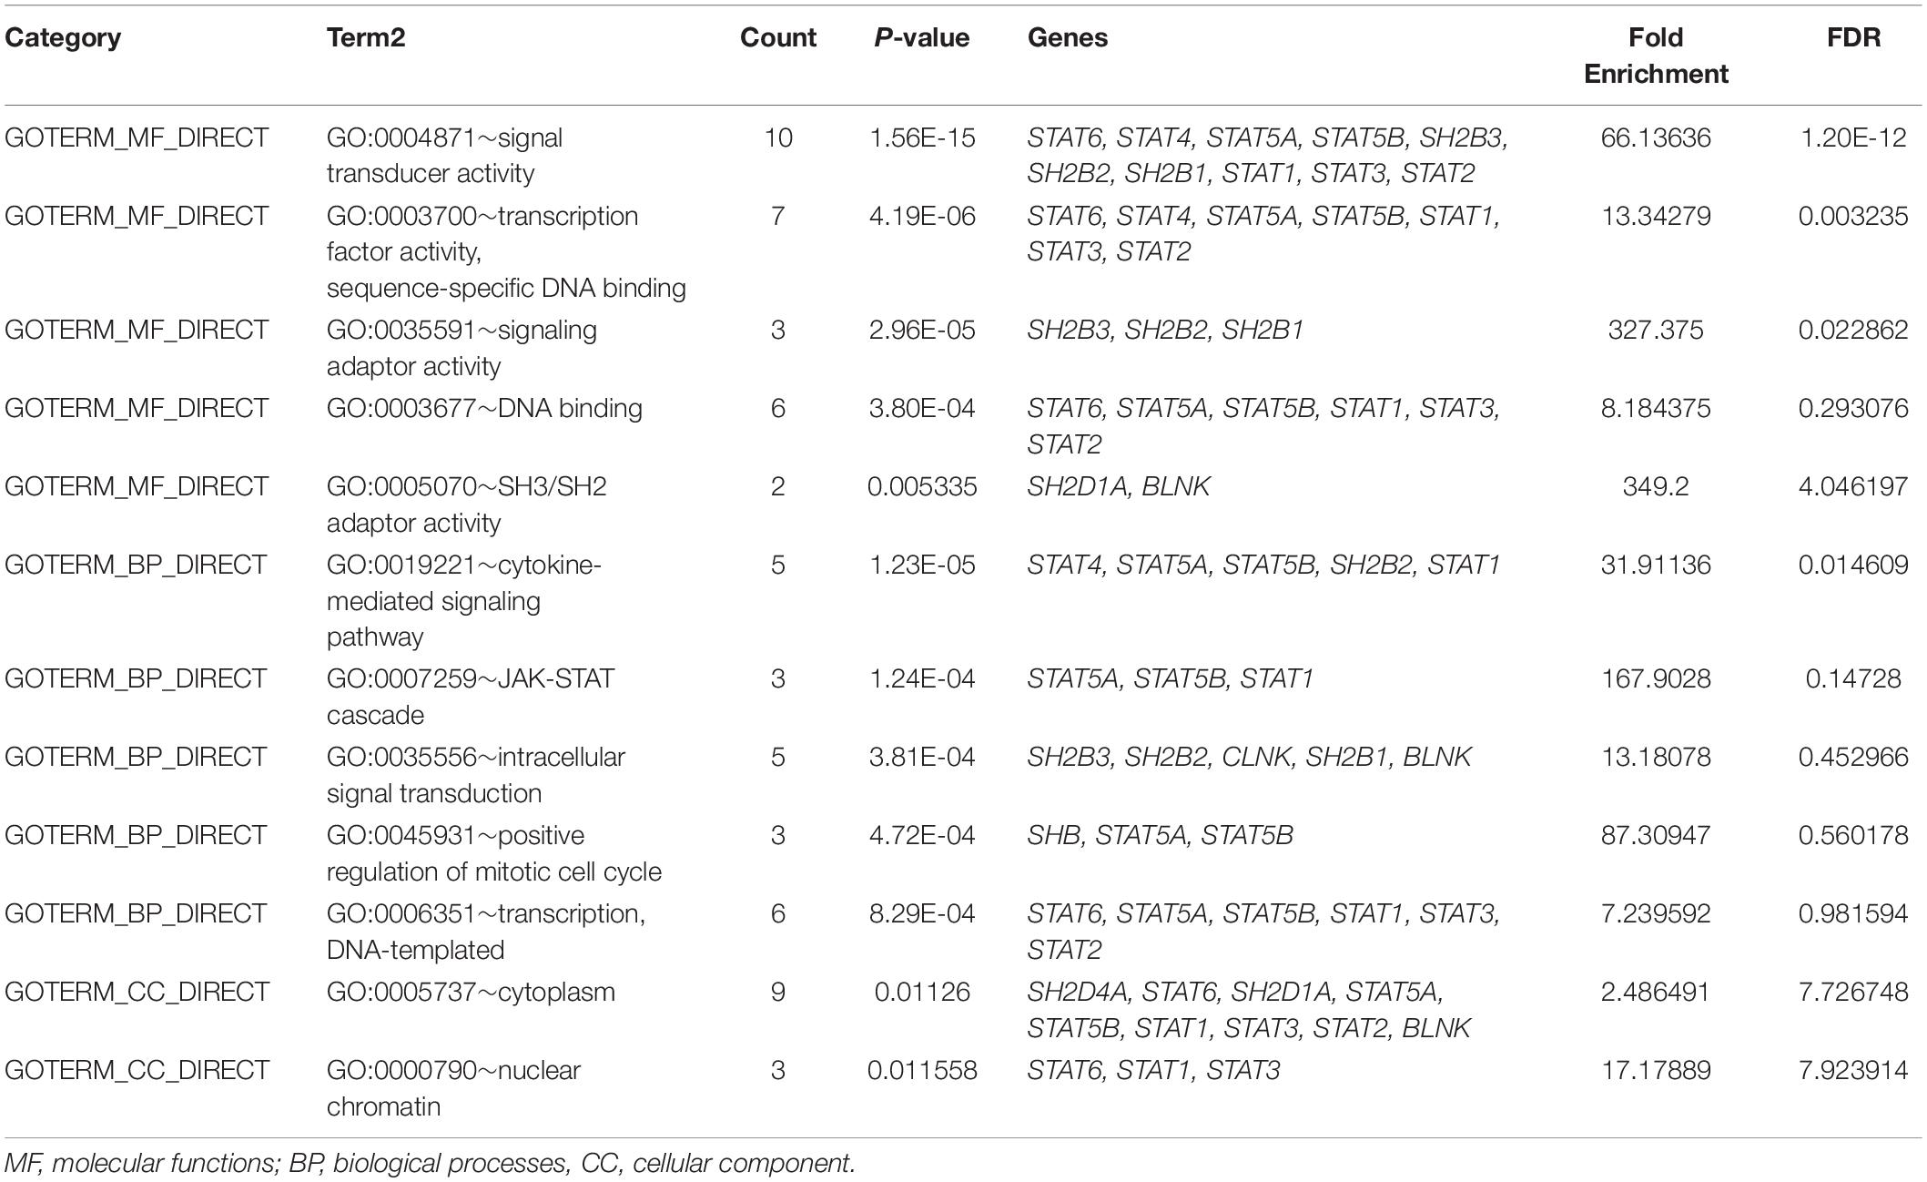Screen dimensions: 1927x1182
Task: Select term GO:0035591 signaling adaptor activity
Action: (x=461, y=348)
